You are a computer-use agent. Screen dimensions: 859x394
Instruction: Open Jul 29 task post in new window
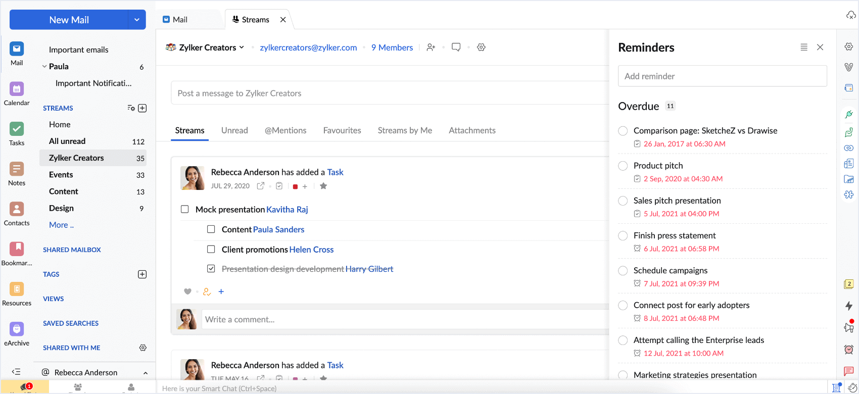click(x=261, y=186)
